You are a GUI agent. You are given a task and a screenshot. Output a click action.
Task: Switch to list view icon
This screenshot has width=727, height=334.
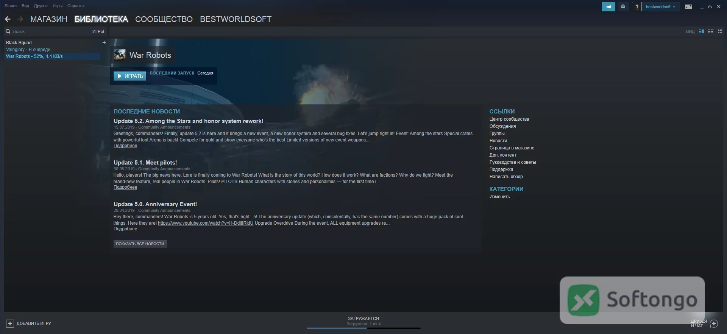[711, 31]
